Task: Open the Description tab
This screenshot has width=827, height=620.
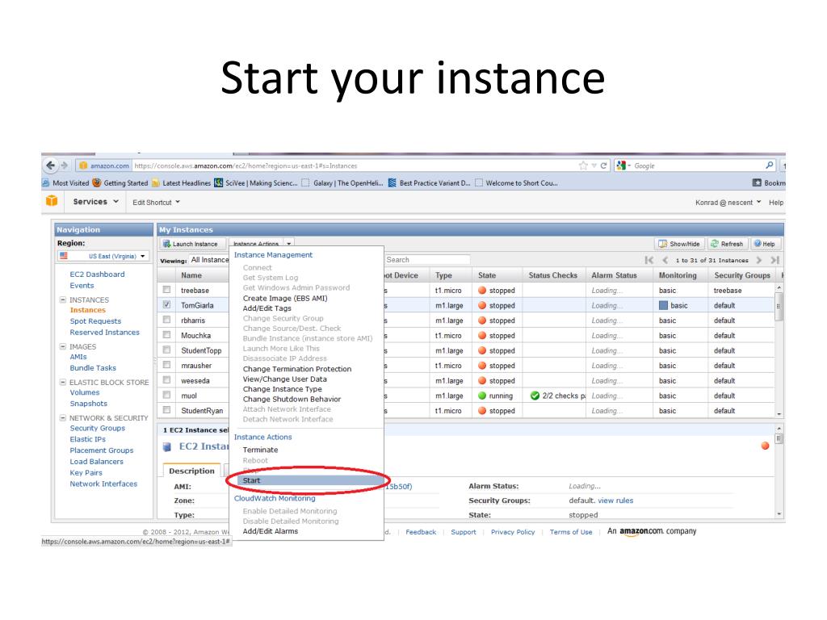Action: [x=191, y=471]
